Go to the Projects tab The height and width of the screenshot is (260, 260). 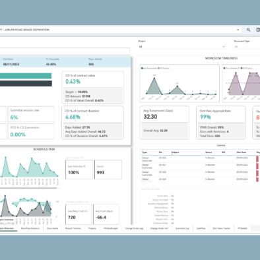tap(92, 228)
